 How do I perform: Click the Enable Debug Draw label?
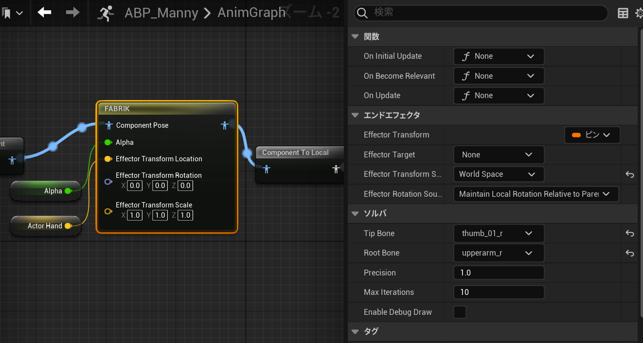coord(398,312)
